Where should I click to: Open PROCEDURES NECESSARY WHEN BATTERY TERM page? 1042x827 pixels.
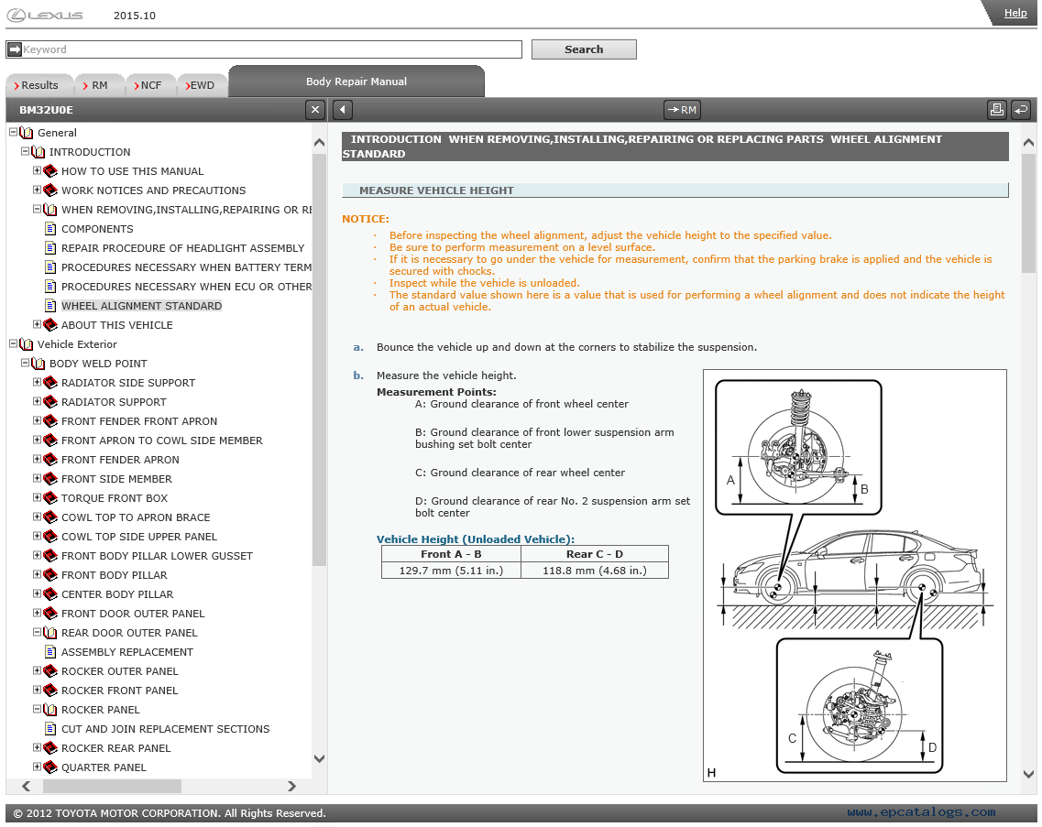coord(186,267)
